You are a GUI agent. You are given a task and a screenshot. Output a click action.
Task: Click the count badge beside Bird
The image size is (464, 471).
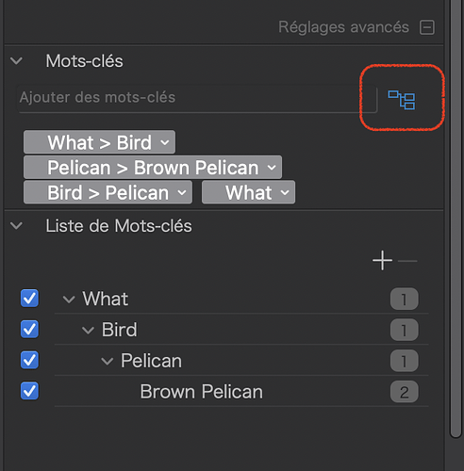click(405, 330)
